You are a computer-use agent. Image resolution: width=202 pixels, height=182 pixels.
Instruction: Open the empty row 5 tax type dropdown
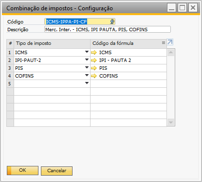point(87,83)
